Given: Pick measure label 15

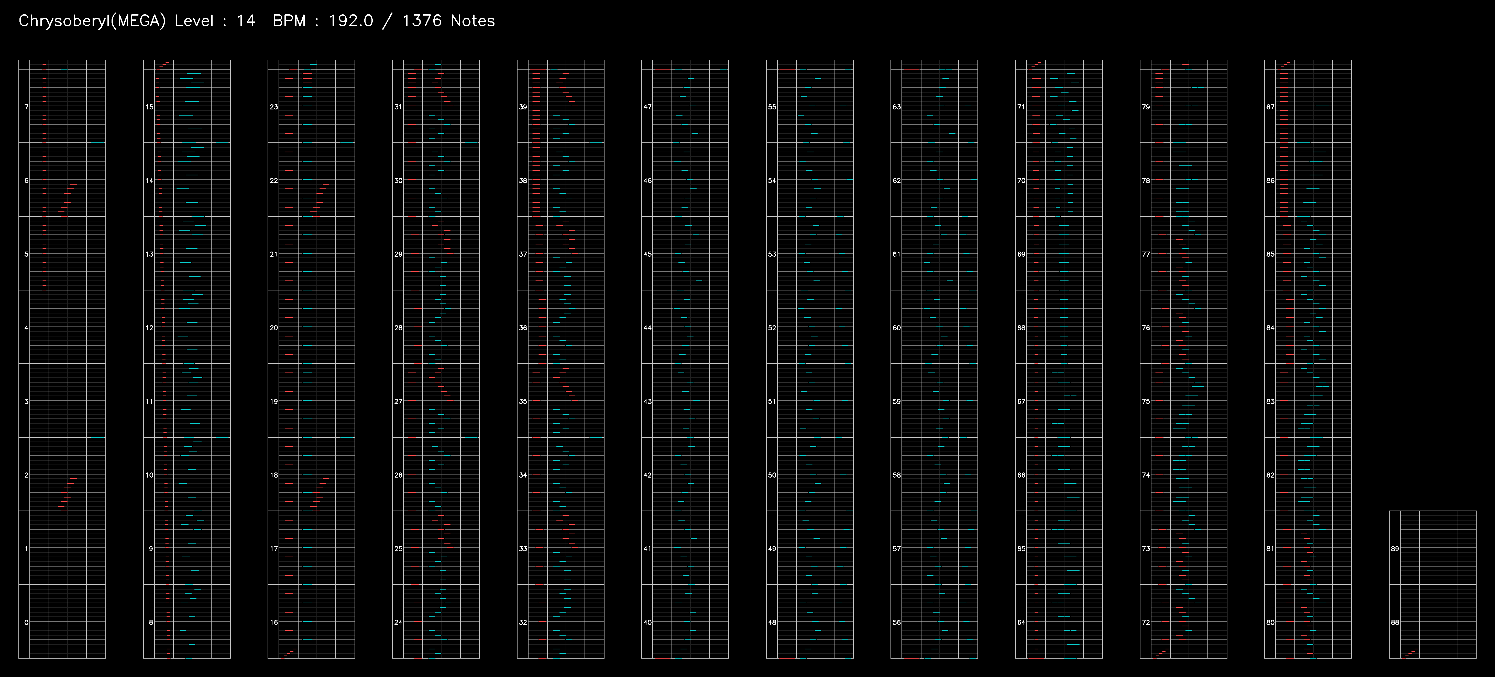Looking at the screenshot, I should coord(149,107).
